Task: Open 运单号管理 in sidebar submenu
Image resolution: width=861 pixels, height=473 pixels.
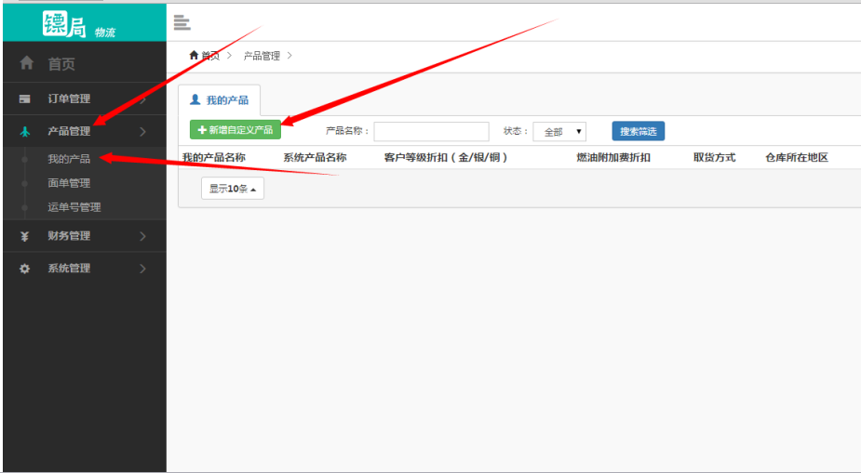Action: pyautogui.click(x=74, y=207)
